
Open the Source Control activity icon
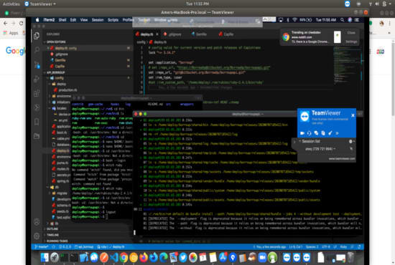tap(37, 64)
